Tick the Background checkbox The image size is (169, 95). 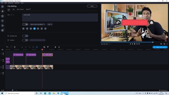8,36
